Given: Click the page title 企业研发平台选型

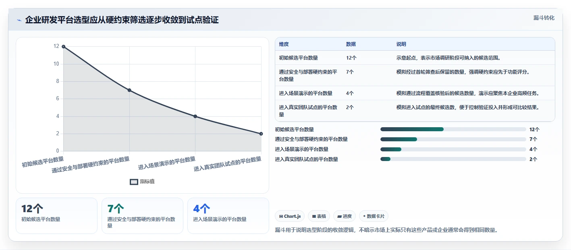Looking at the screenshot, I should [x=122, y=20].
